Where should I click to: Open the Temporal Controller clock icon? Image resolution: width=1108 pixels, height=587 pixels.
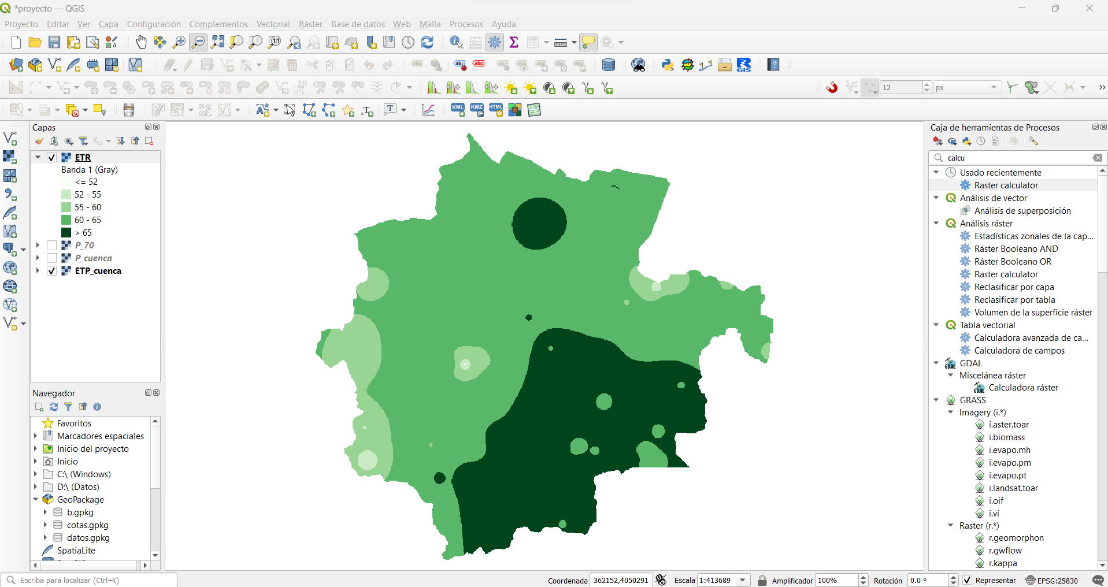(408, 42)
